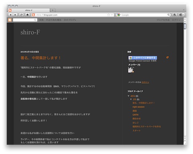This screenshot has height=154, width=193.
Task: Click the scroll-up arrow at the scrollbar top
Action: [185, 19]
